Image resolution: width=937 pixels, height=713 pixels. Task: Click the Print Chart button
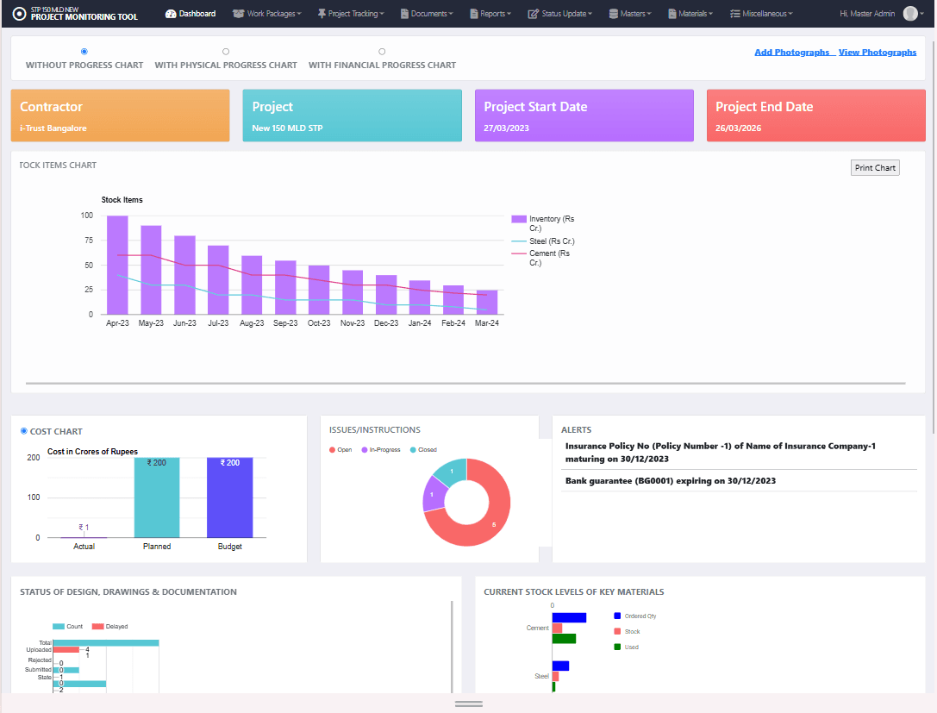(x=875, y=168)
